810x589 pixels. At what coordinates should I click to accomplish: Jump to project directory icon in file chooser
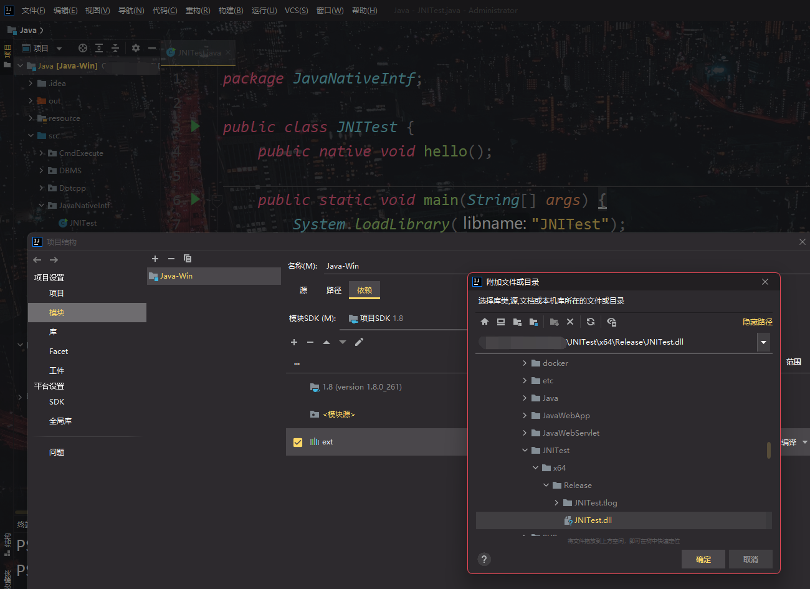[x=517, y=322]
